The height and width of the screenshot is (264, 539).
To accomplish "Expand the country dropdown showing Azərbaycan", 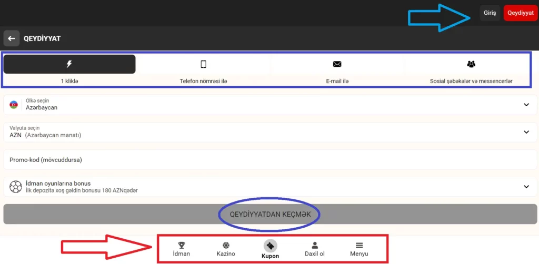I will [526, 104].
